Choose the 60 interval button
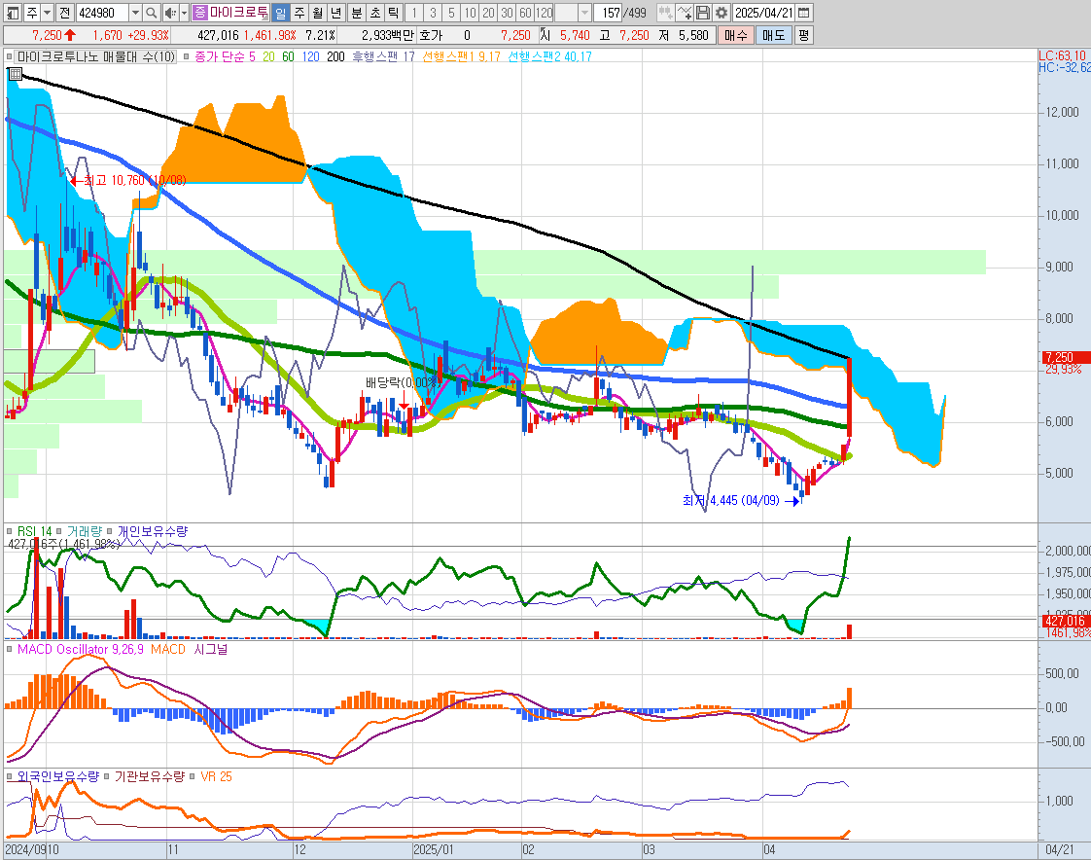Image resolution: width=1091 pixels, height=860 pixels. coord(526,13)
